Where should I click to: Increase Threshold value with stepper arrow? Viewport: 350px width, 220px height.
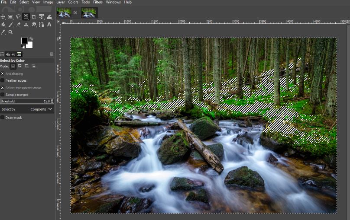pyautogui.click(x=52, y=100)
